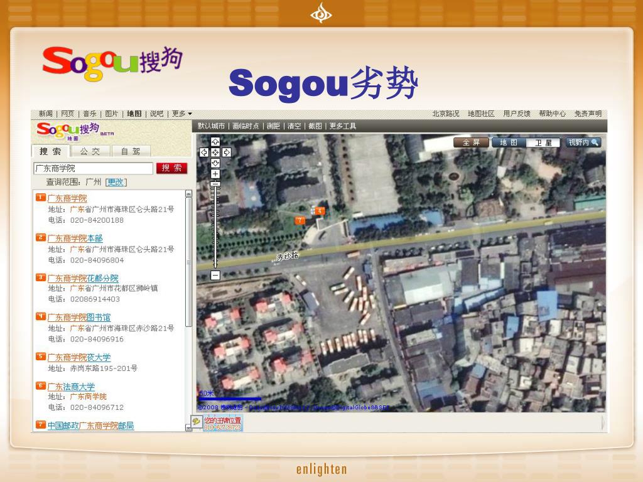Click the 更改 link to change city
The image size is (643, 482).
coord(116,182)
